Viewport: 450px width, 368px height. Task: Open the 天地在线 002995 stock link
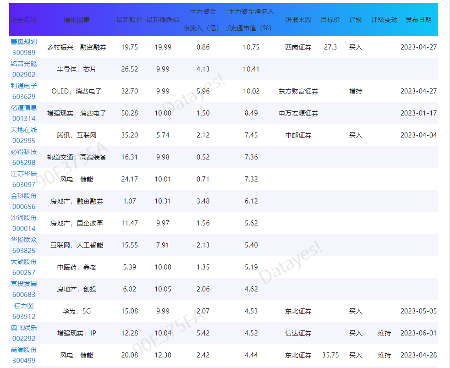click(x=24, y=135)
